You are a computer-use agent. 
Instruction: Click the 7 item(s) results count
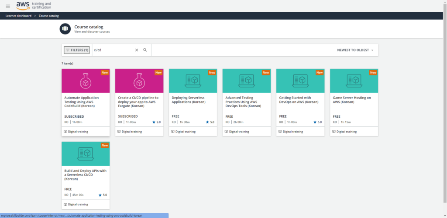(68, 63)
